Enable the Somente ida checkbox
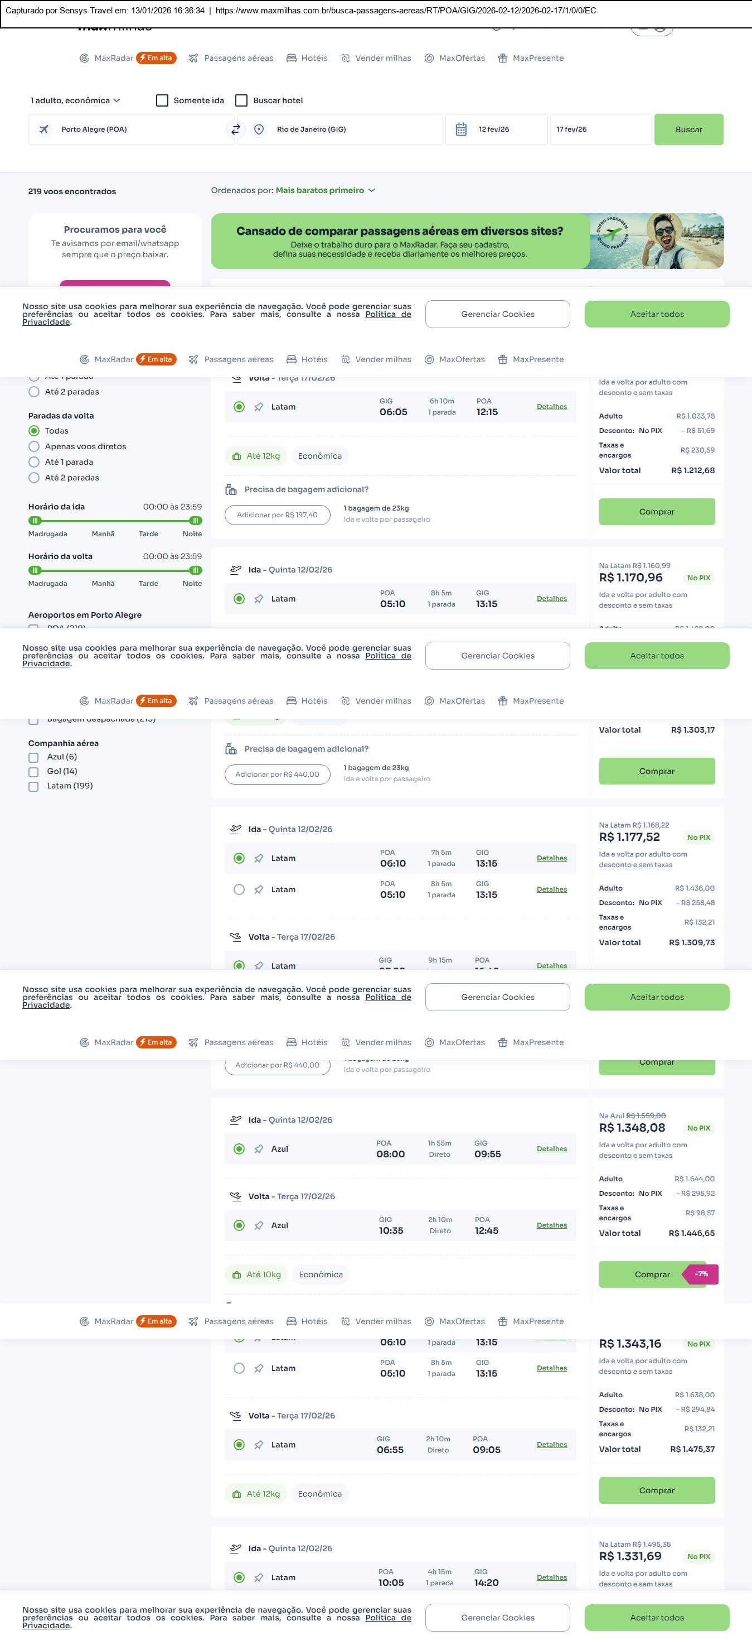The width and height of the screenshot is (752, 1645). (x=163, y=101)
